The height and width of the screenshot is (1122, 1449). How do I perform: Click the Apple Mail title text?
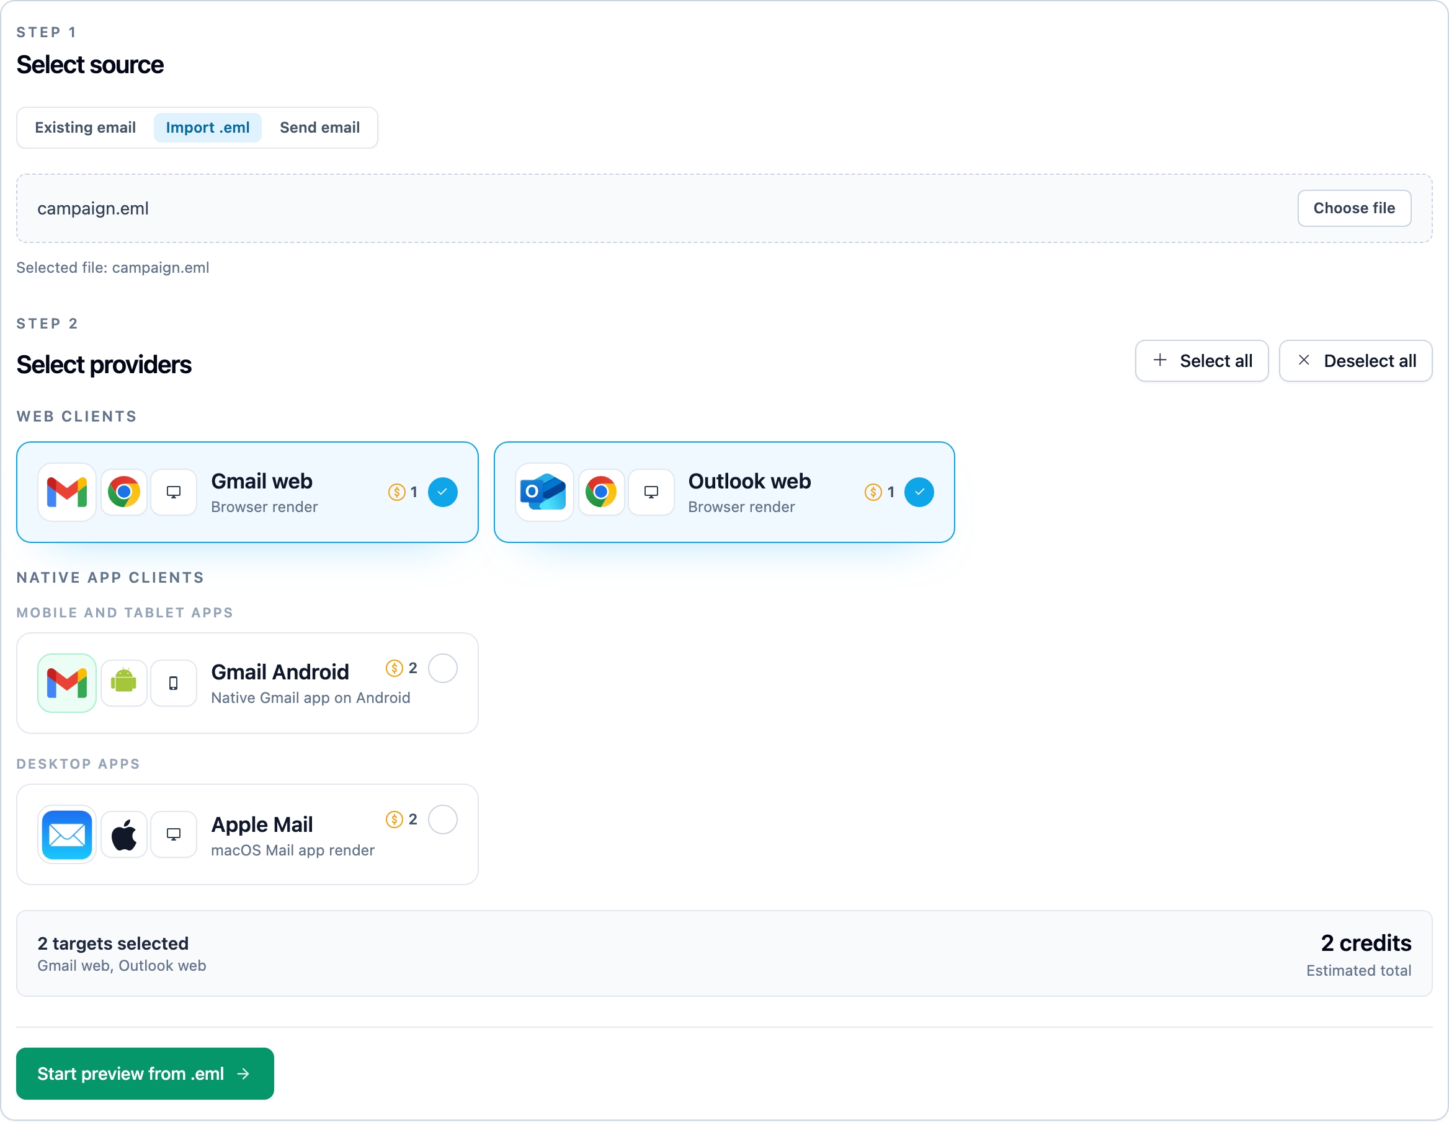click(x=262, y=824)
